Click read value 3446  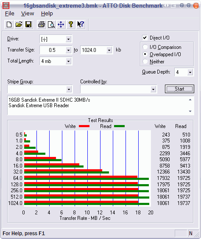(x=185, y=153)
